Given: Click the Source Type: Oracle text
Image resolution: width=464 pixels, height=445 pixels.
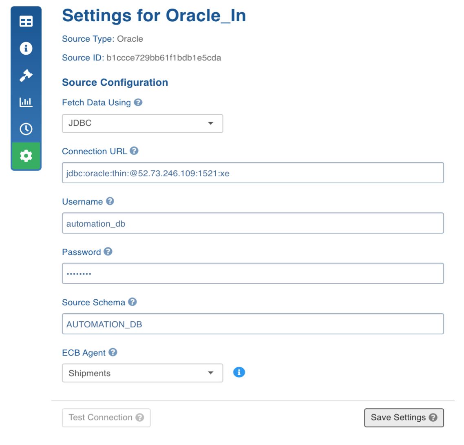Looking at the screenshot, I should click(102, 39).
